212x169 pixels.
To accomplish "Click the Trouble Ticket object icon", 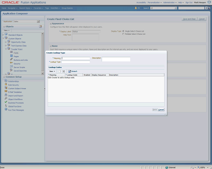I will (x=9, y=49).
